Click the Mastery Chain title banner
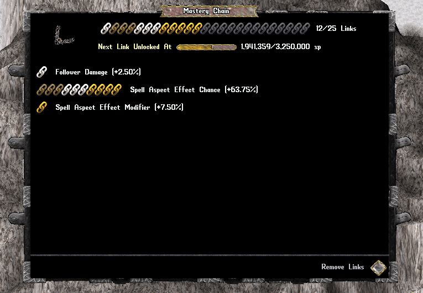This screenshot has width=423, height=293. coord(209,11)
